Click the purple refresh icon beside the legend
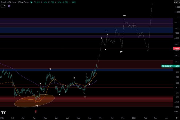The height and width of the screenshot is (120, 180). pos(9,6)
